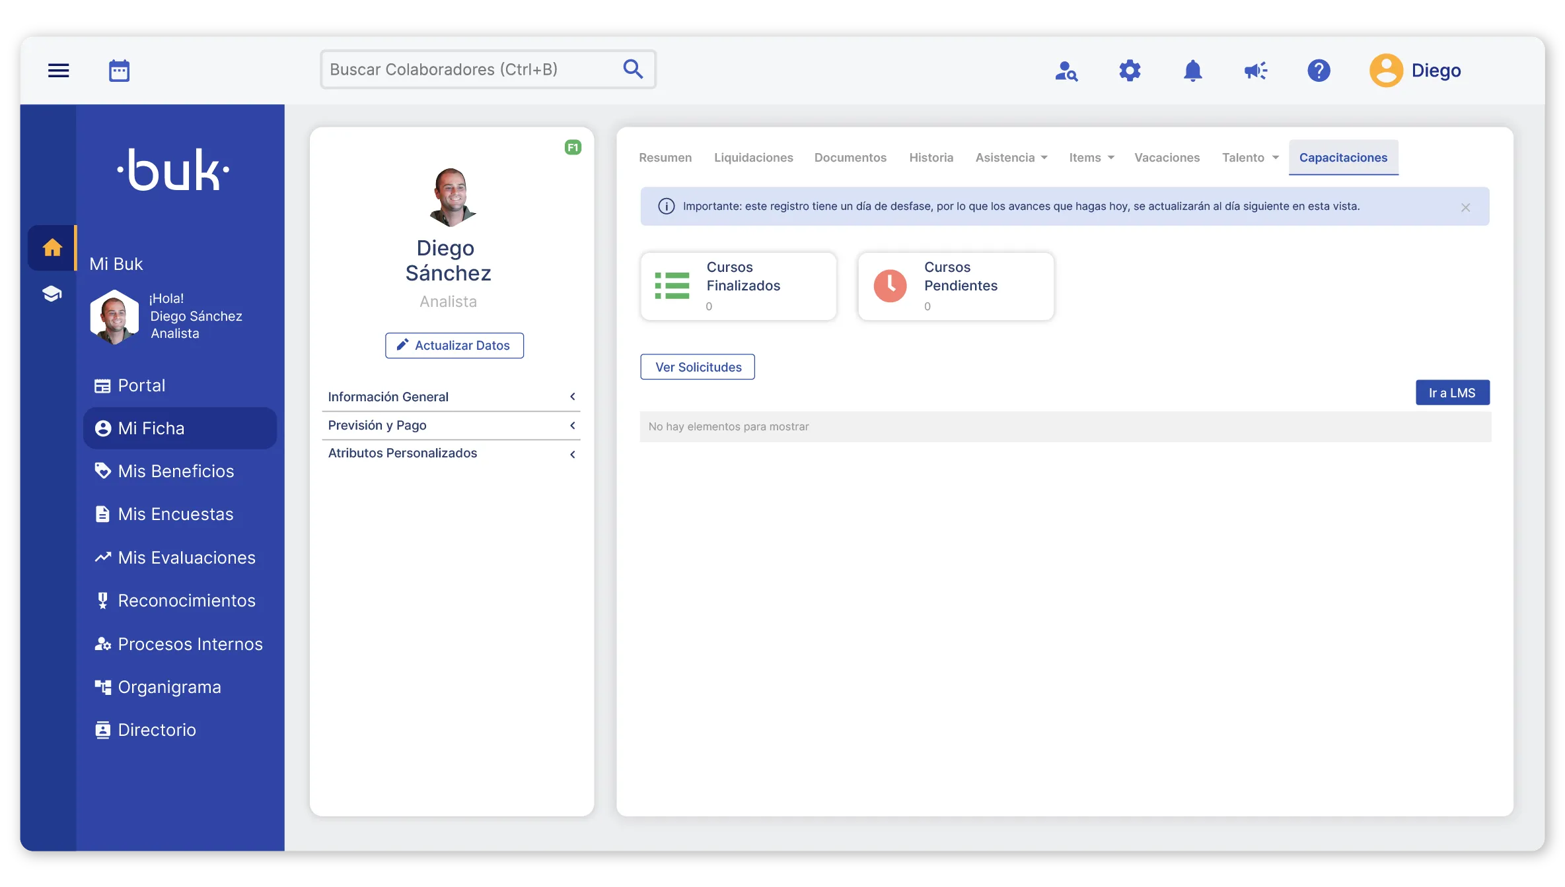The height and width of the screenshot is (887, 1565).
Task: Click the Ir a LMS button
Action: (x=1452, y=392)
